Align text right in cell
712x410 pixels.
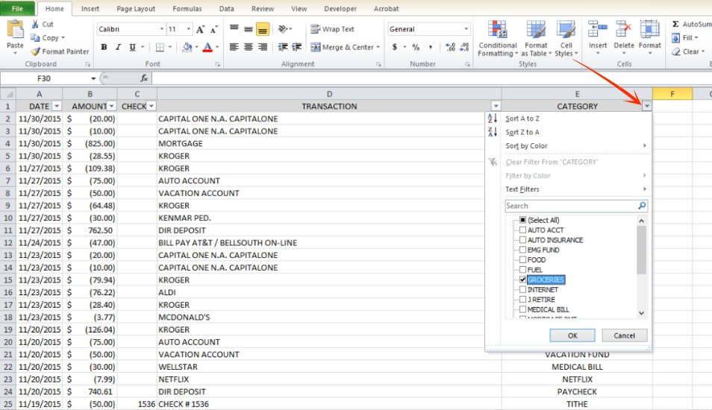pos(263,47)
